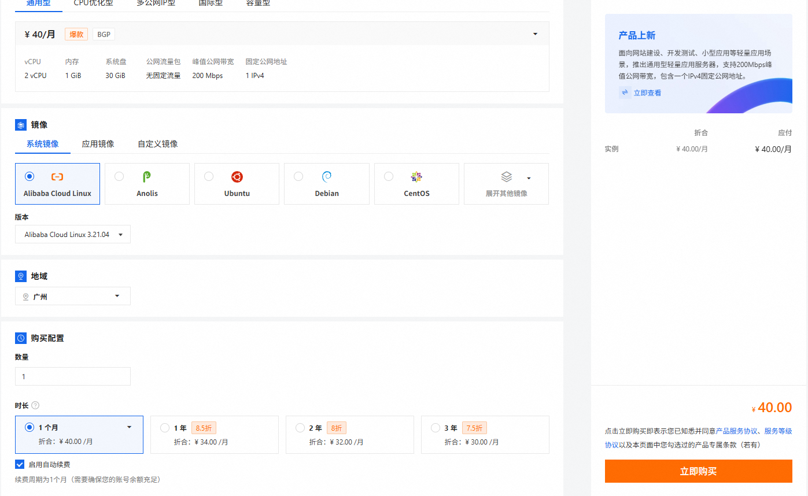This screenshot has width=808, height=496.
Task: Switch to the 系统镜像 tab
Action: (x=43, y=144)
